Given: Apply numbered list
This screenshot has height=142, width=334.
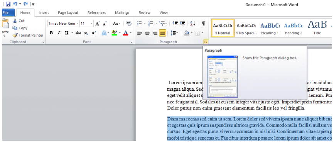Looking at the screenshot, I should click(150, 23).
